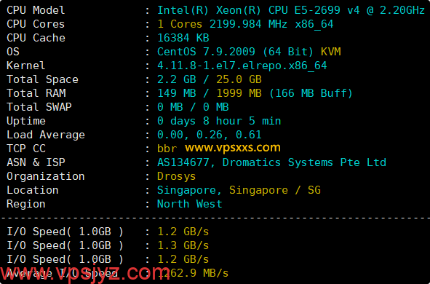Select the 'CPU Model' label
Image resolution: width=430 pixels, height=284 pixels.
point(36,10)
